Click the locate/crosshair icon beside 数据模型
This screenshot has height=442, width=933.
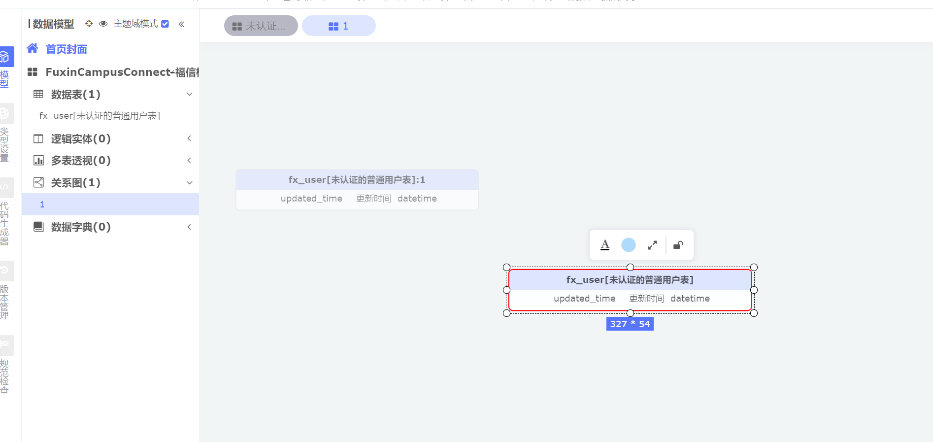(89, 24)
